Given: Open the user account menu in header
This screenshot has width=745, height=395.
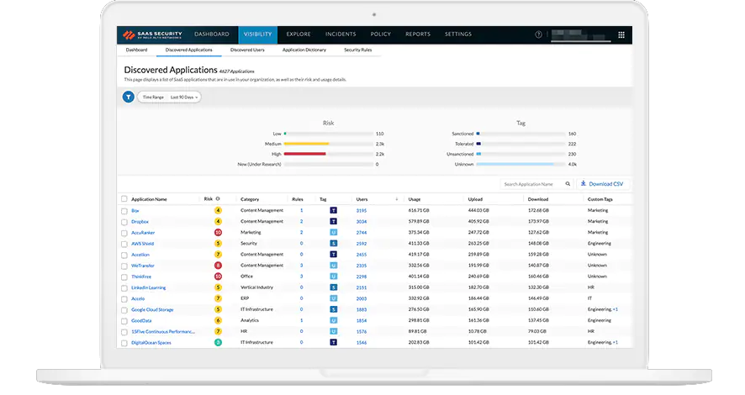Looking at the screenshot, I should 580,35.
